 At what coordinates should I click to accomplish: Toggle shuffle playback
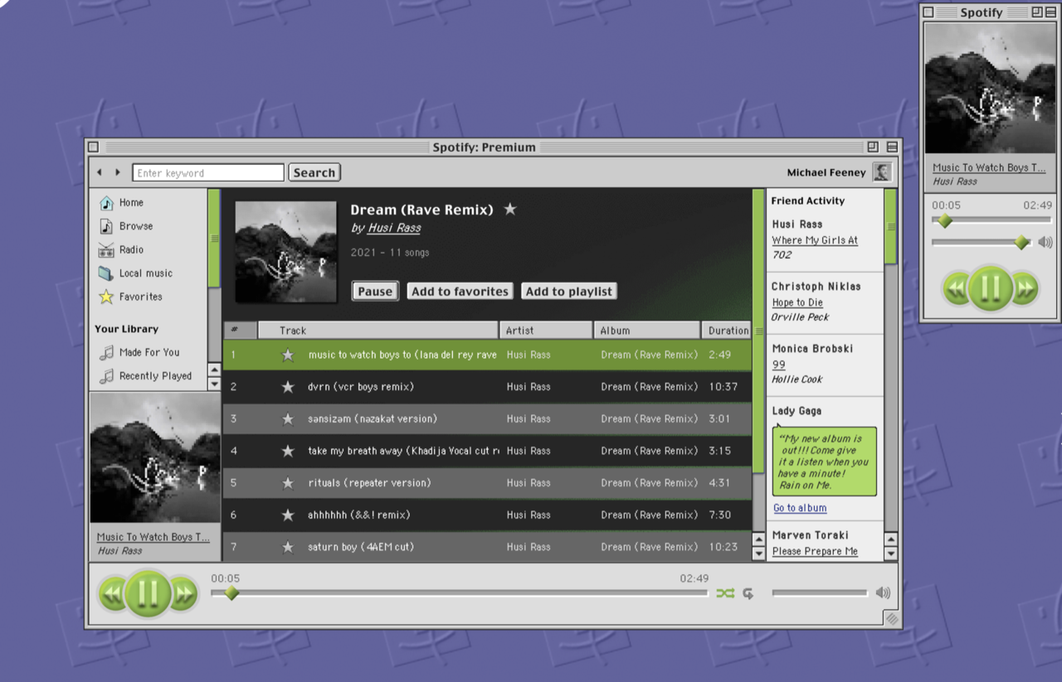click(725, 593)
